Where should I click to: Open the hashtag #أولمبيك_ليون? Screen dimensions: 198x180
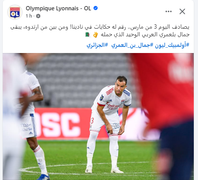pyautogui.click(x=172, y=45)
